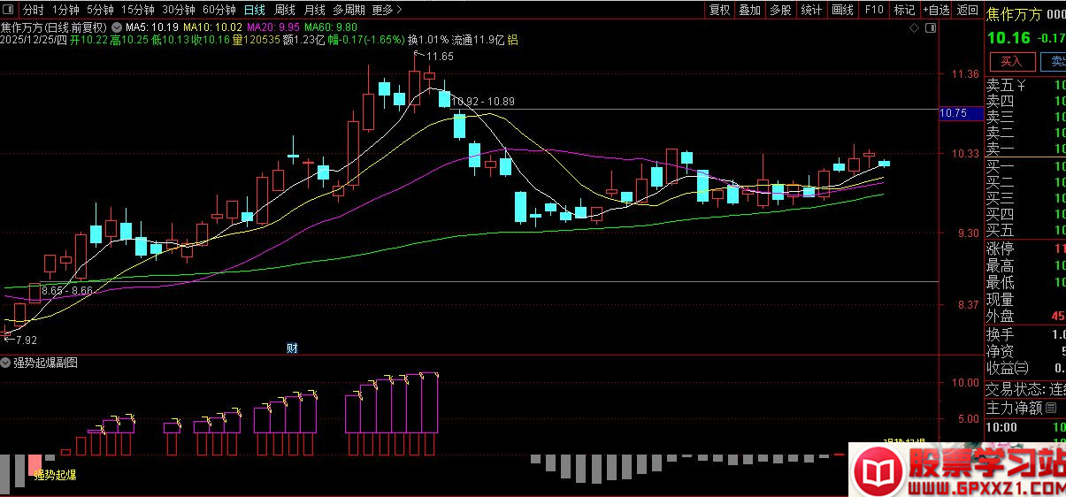Select the 周线 weekly period tab
Viewport: 1066px width, 497px height.
(x=285, y=10)
